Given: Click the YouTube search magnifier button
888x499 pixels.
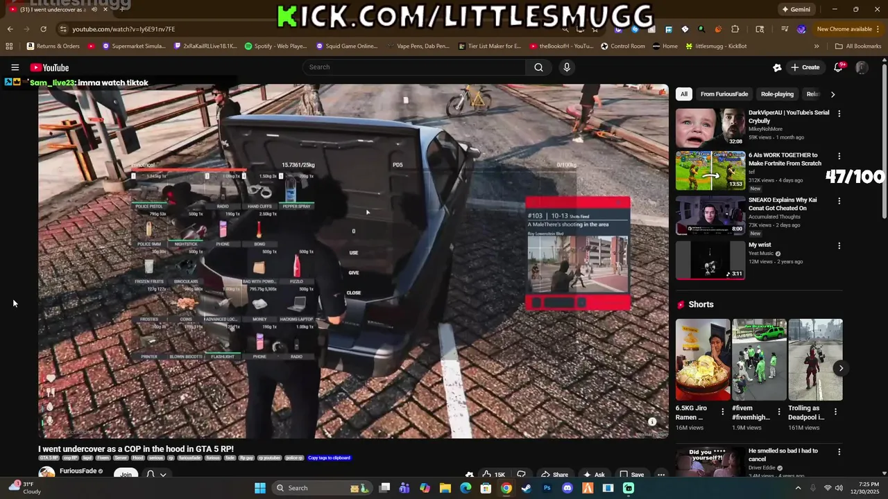Looking at the screenshot, I should pos(538,67).
